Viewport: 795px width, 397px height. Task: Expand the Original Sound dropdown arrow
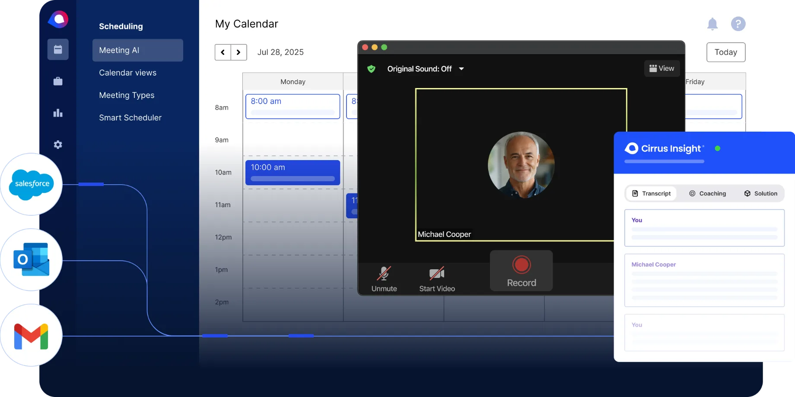[461, 69]
